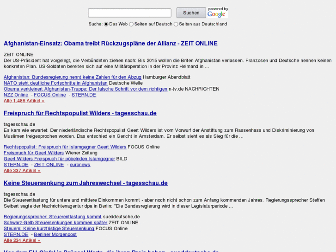Image resolution: width=336 pixels, height=252 pixels.
Task: Click the Wiener Zeitung source text
Action: click(x=81, y=153)
